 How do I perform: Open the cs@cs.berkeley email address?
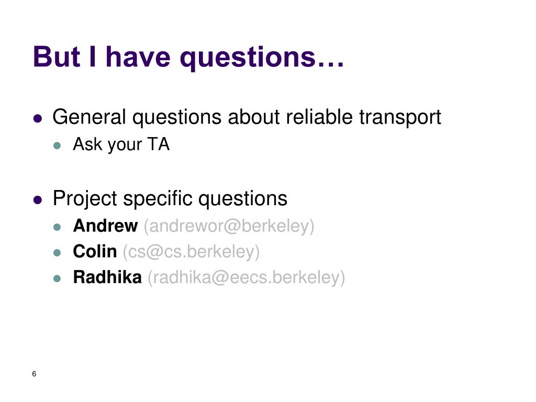(191, 252)
